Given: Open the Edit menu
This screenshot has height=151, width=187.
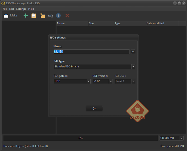Looking at the screenshot, I should pyautogui.click(x=12, y=9).
